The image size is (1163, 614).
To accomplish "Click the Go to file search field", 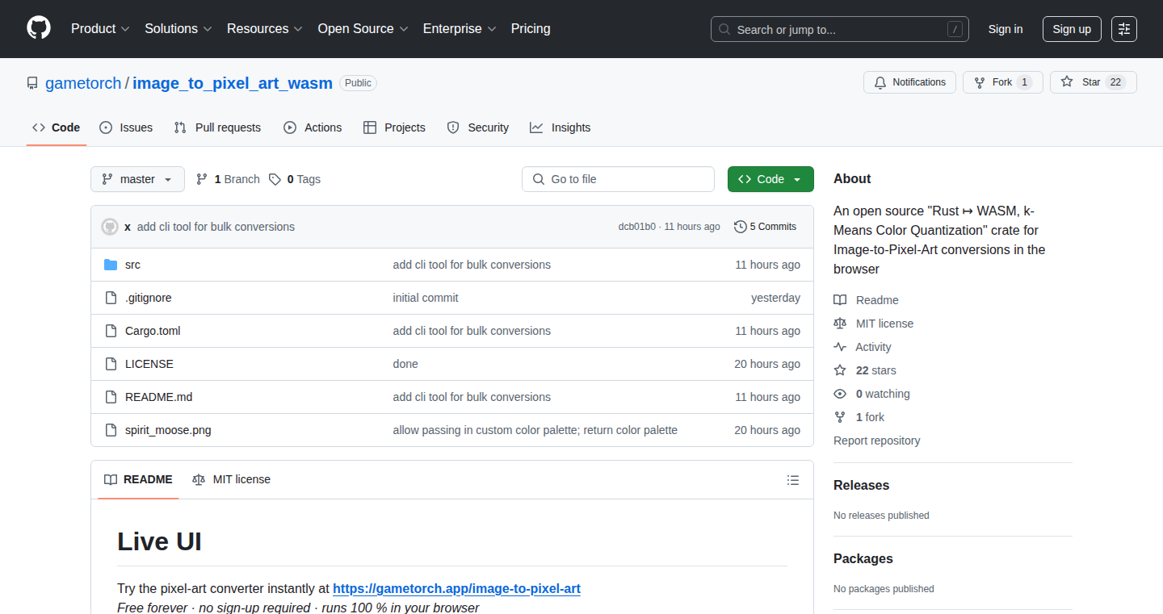I will pos(618,179).
